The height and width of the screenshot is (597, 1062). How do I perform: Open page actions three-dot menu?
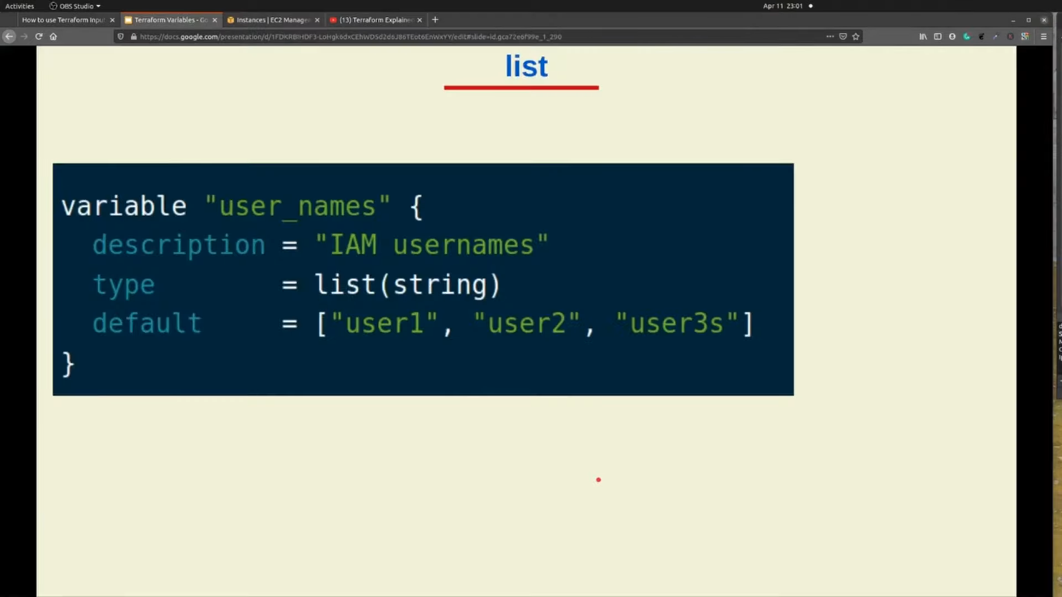(x=830, y=37)
